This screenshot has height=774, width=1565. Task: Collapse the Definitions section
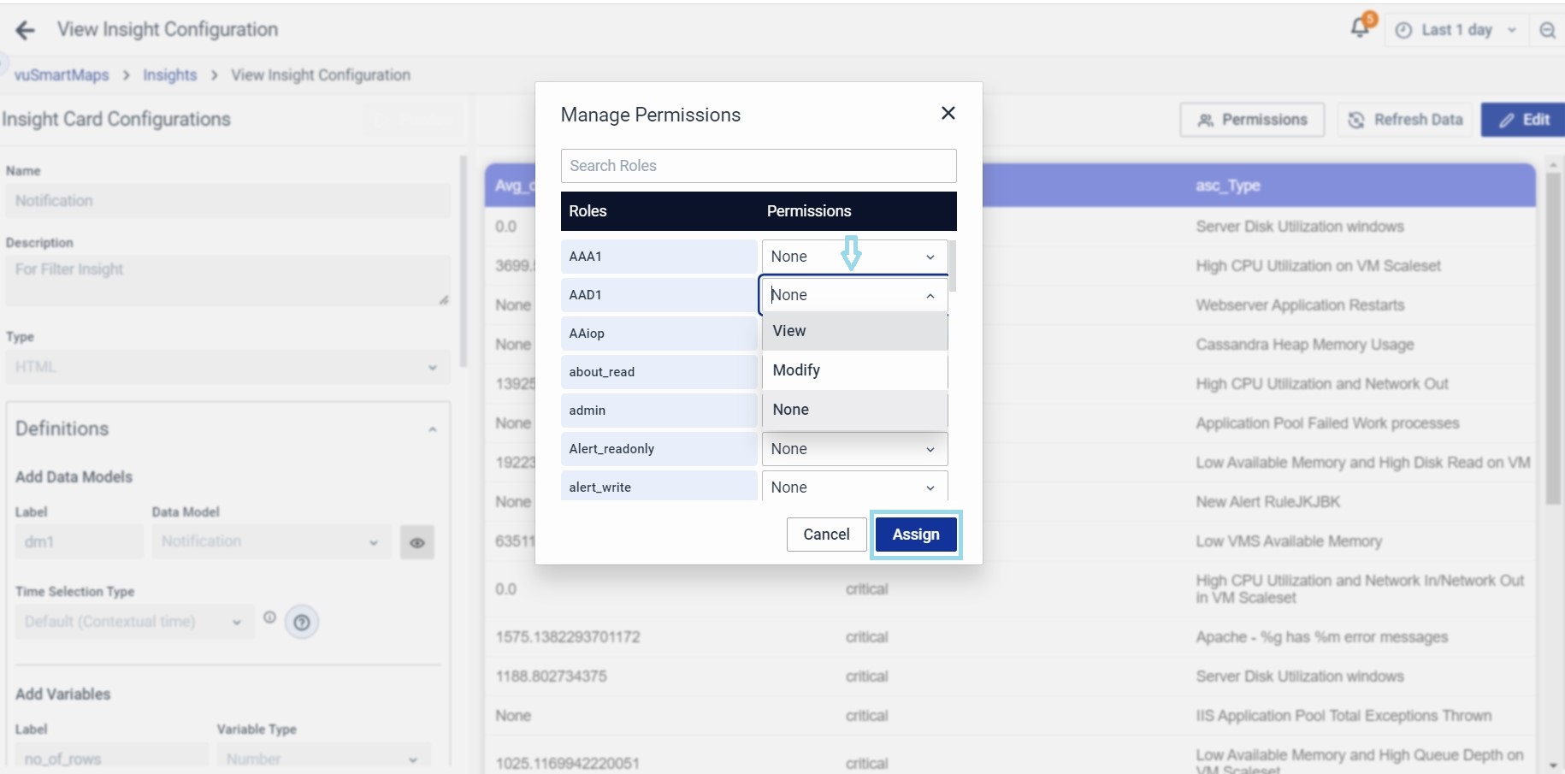tap(433, 429)
